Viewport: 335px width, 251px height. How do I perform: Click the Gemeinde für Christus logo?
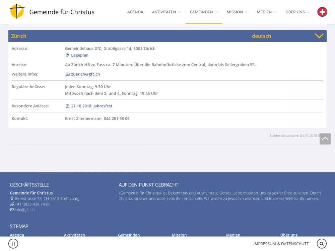(x=17, y=11)
